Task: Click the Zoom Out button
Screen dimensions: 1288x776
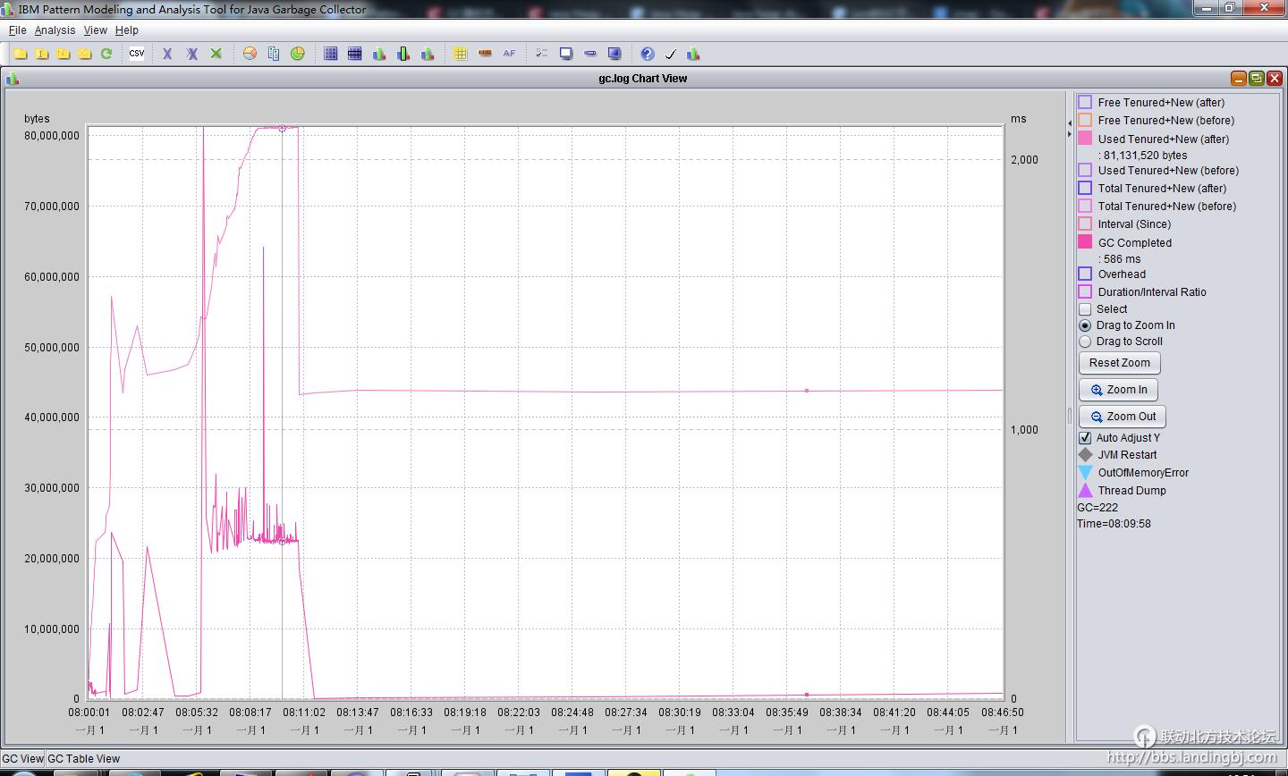Action: coord(1123,417)
